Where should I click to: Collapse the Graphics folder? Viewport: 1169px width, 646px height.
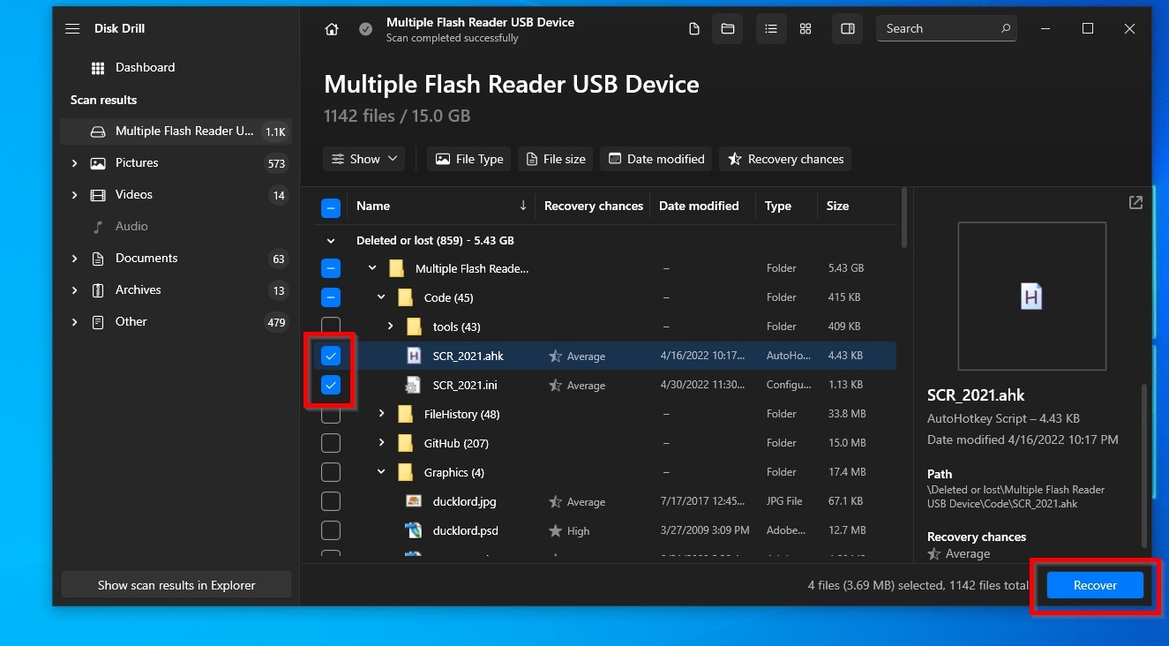(x=381, y=472)
